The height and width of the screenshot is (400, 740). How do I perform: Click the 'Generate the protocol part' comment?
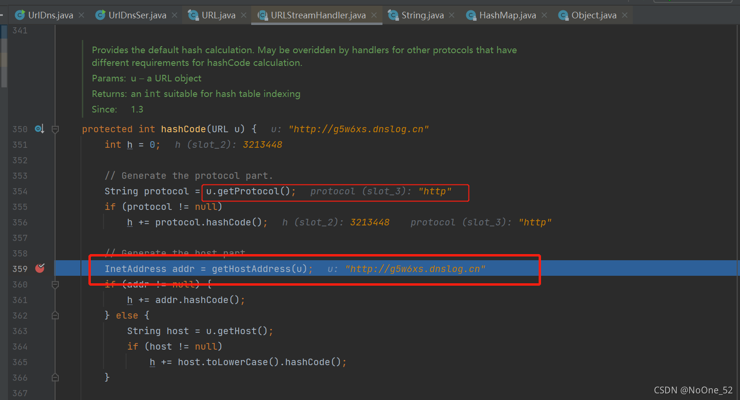(x=189, y=176)
